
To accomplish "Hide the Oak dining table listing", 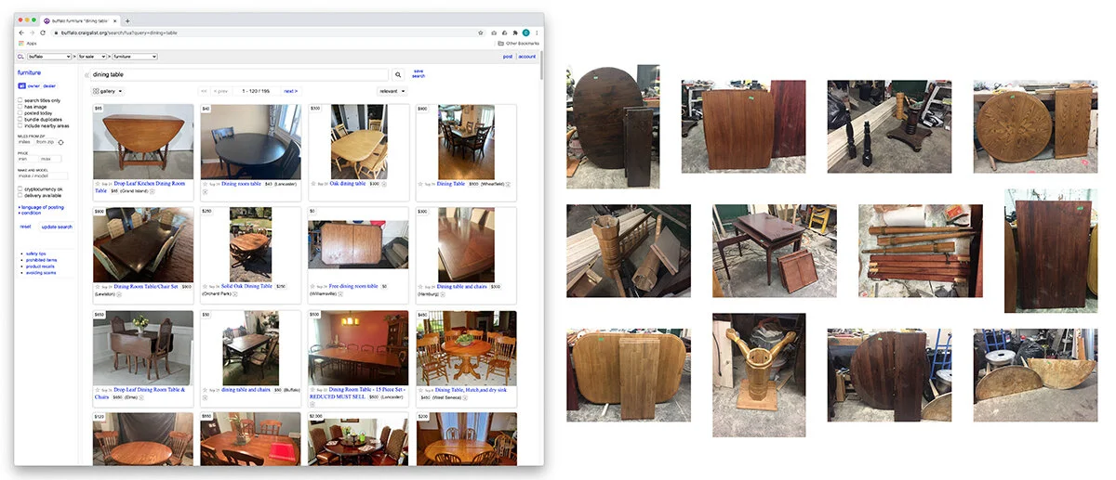I will coord(385,184).
